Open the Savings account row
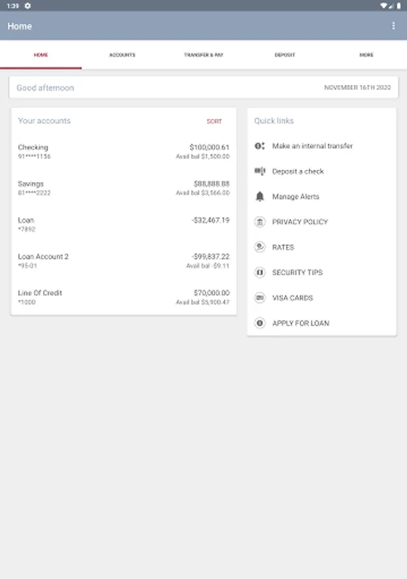The image size is (407, 579). tap(123, 188)
